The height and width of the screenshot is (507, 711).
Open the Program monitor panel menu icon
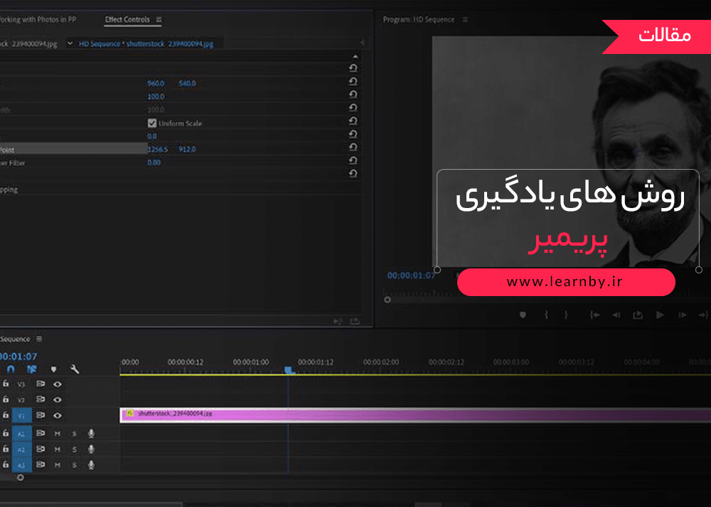(465, 19)
